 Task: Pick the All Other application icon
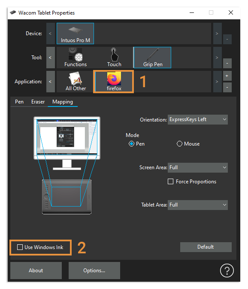[76, 82]
